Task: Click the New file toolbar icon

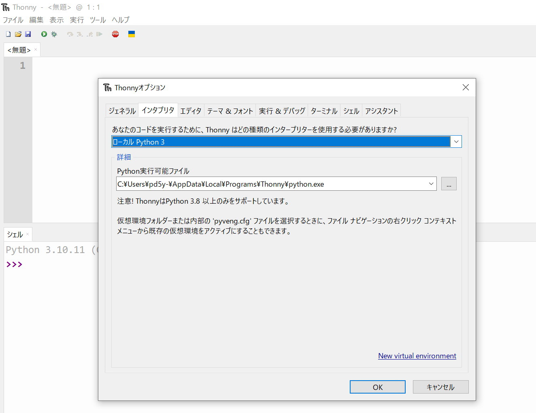Action: (x=8, y=34)
